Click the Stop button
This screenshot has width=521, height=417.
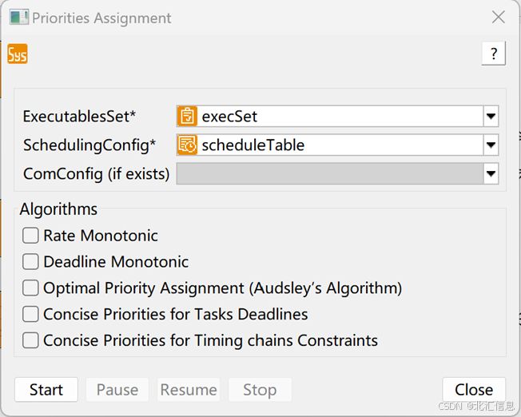click(260, 390)
